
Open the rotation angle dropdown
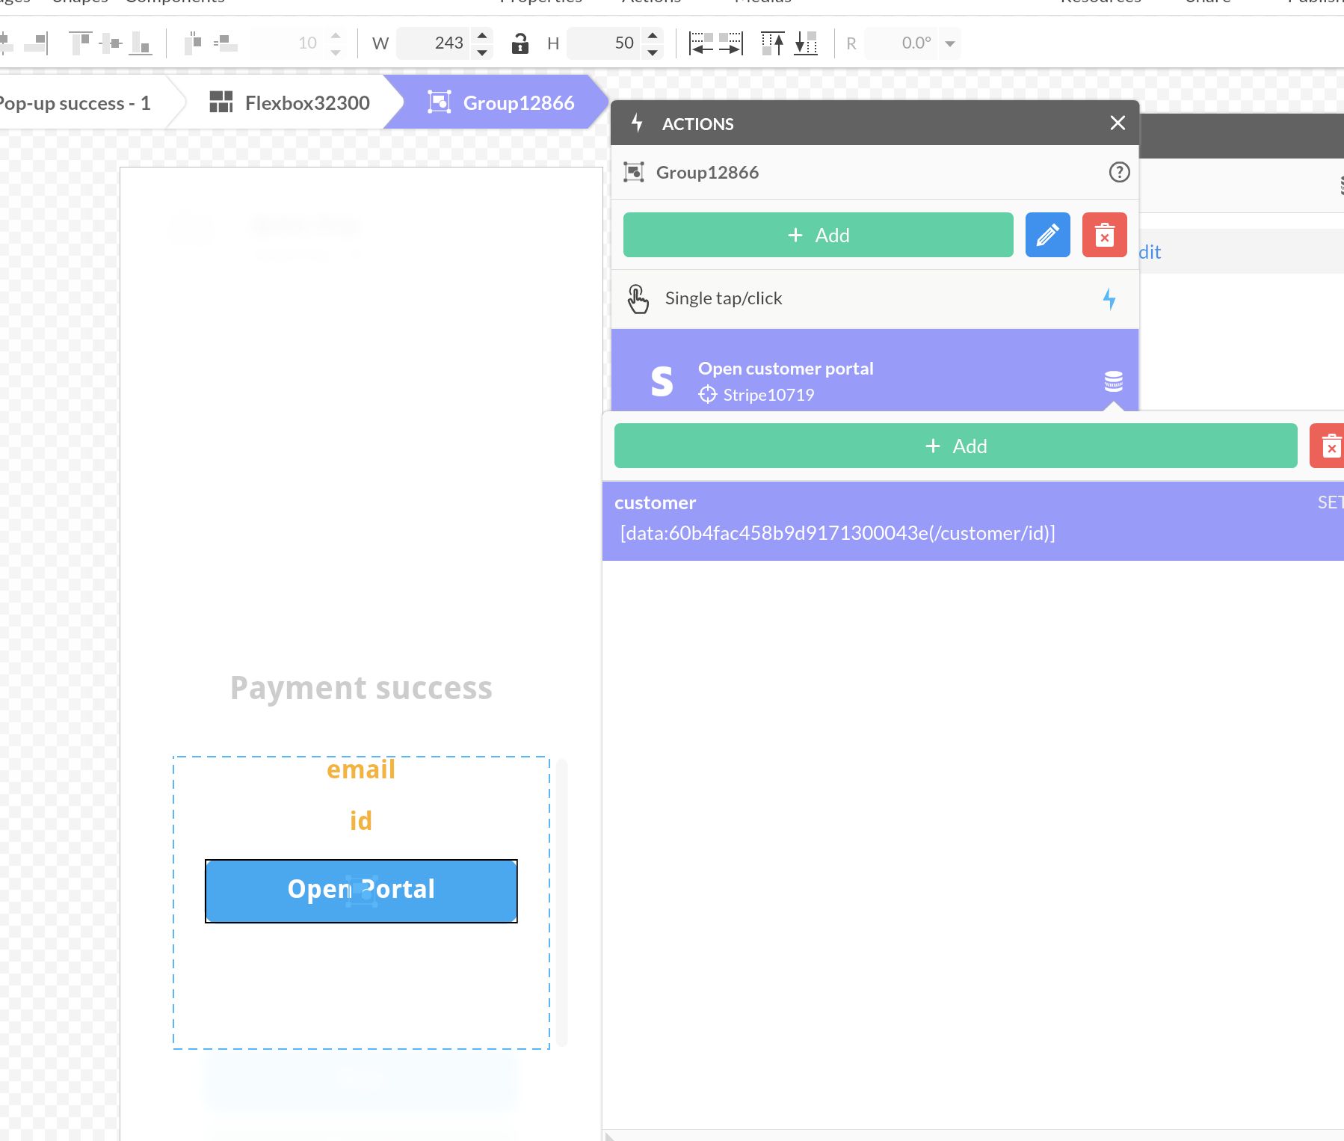(950, 43)
